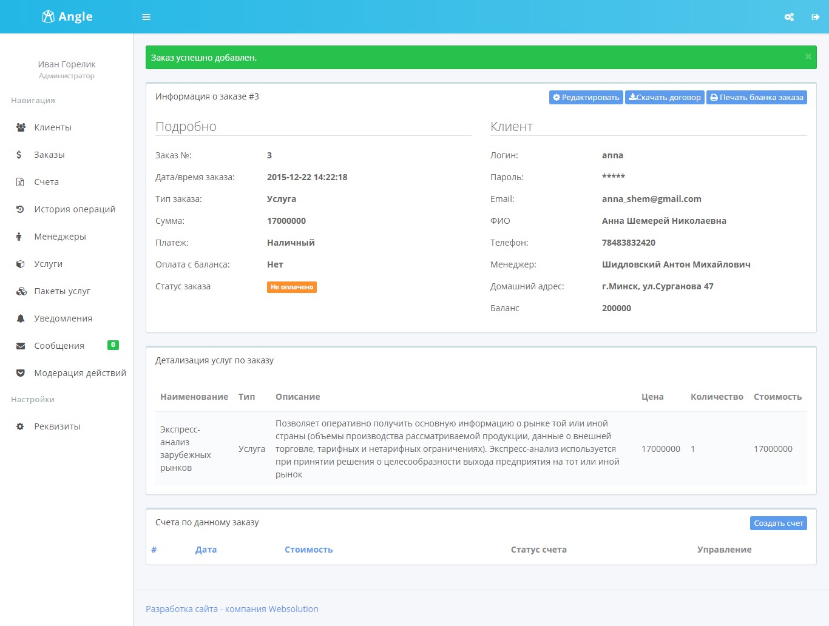829x626 pixels.
Task: Click email anna_shem@gmail.com
Action: 652,199
